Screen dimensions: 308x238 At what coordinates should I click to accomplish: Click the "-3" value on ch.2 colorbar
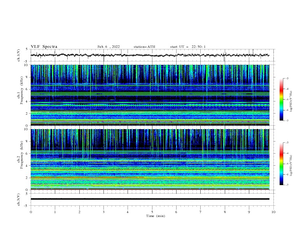287,143
